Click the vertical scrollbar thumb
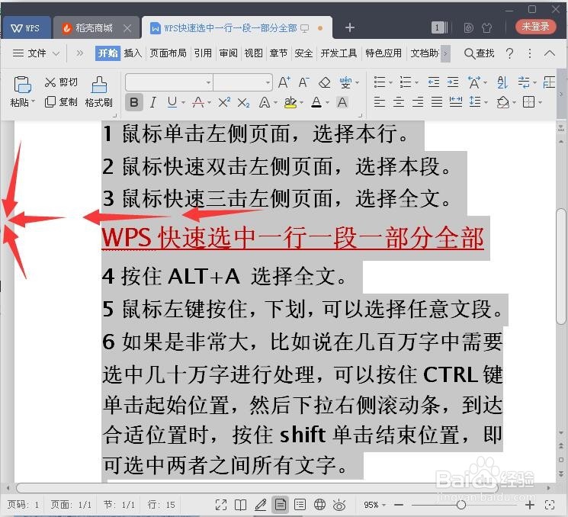The height and width of the screenshot is (517, 568). click(561, 266)
